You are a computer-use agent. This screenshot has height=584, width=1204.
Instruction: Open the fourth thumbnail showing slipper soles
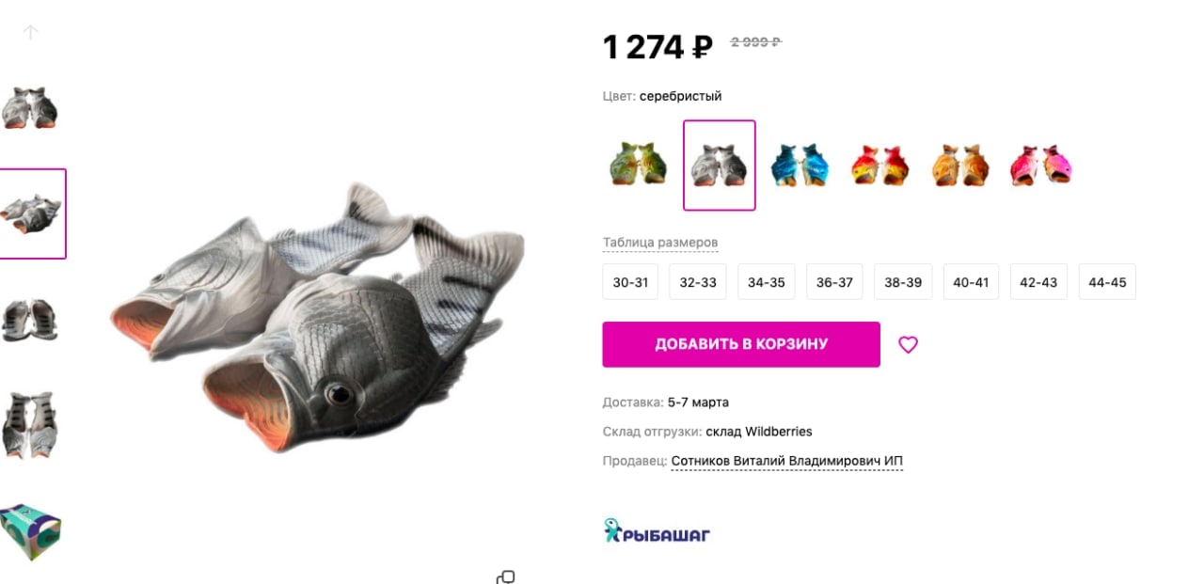30,424
